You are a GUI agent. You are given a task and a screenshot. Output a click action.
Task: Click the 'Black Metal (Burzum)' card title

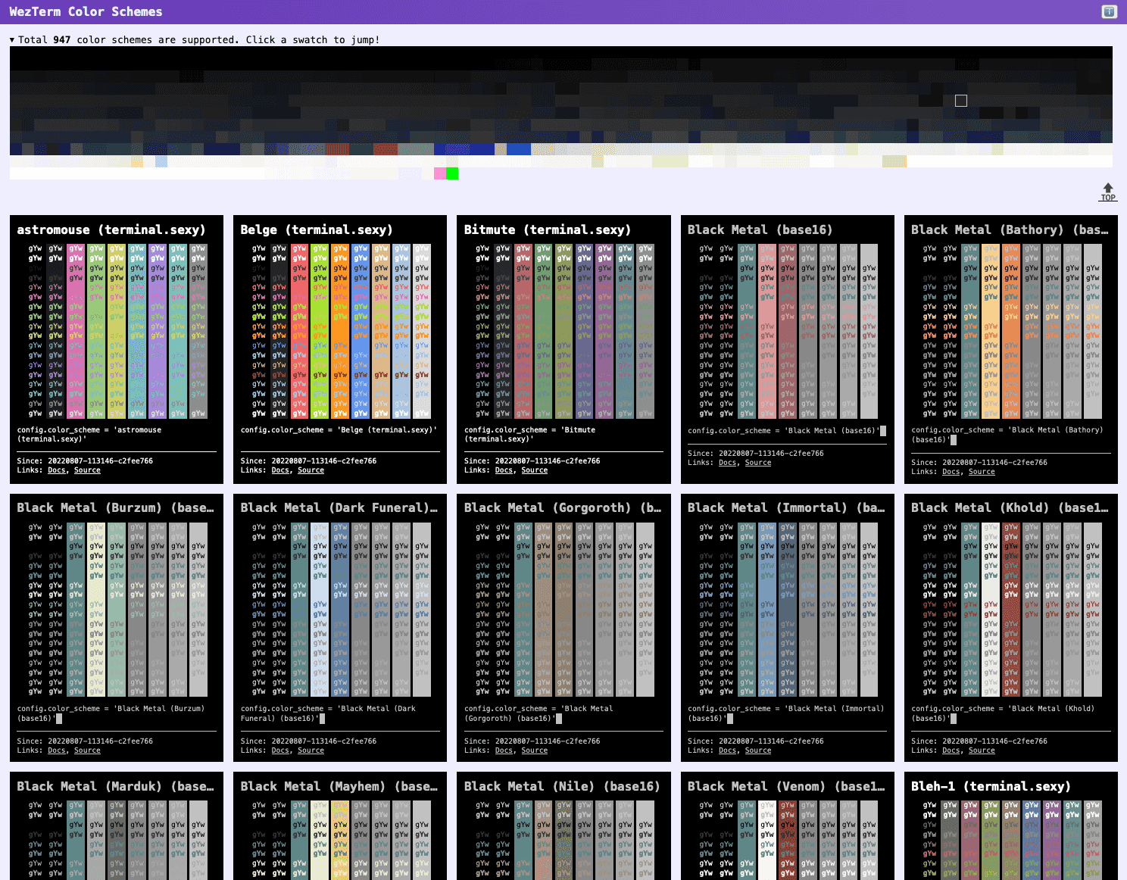115,507
